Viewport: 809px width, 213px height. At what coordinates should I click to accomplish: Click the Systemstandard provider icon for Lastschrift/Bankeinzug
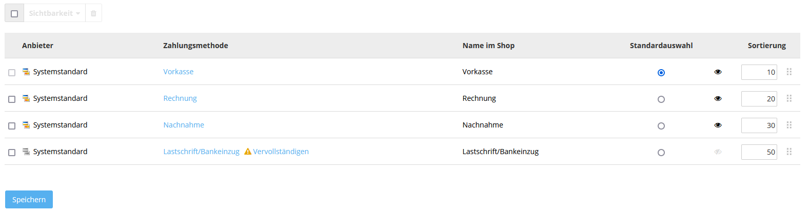pos(26,152)
